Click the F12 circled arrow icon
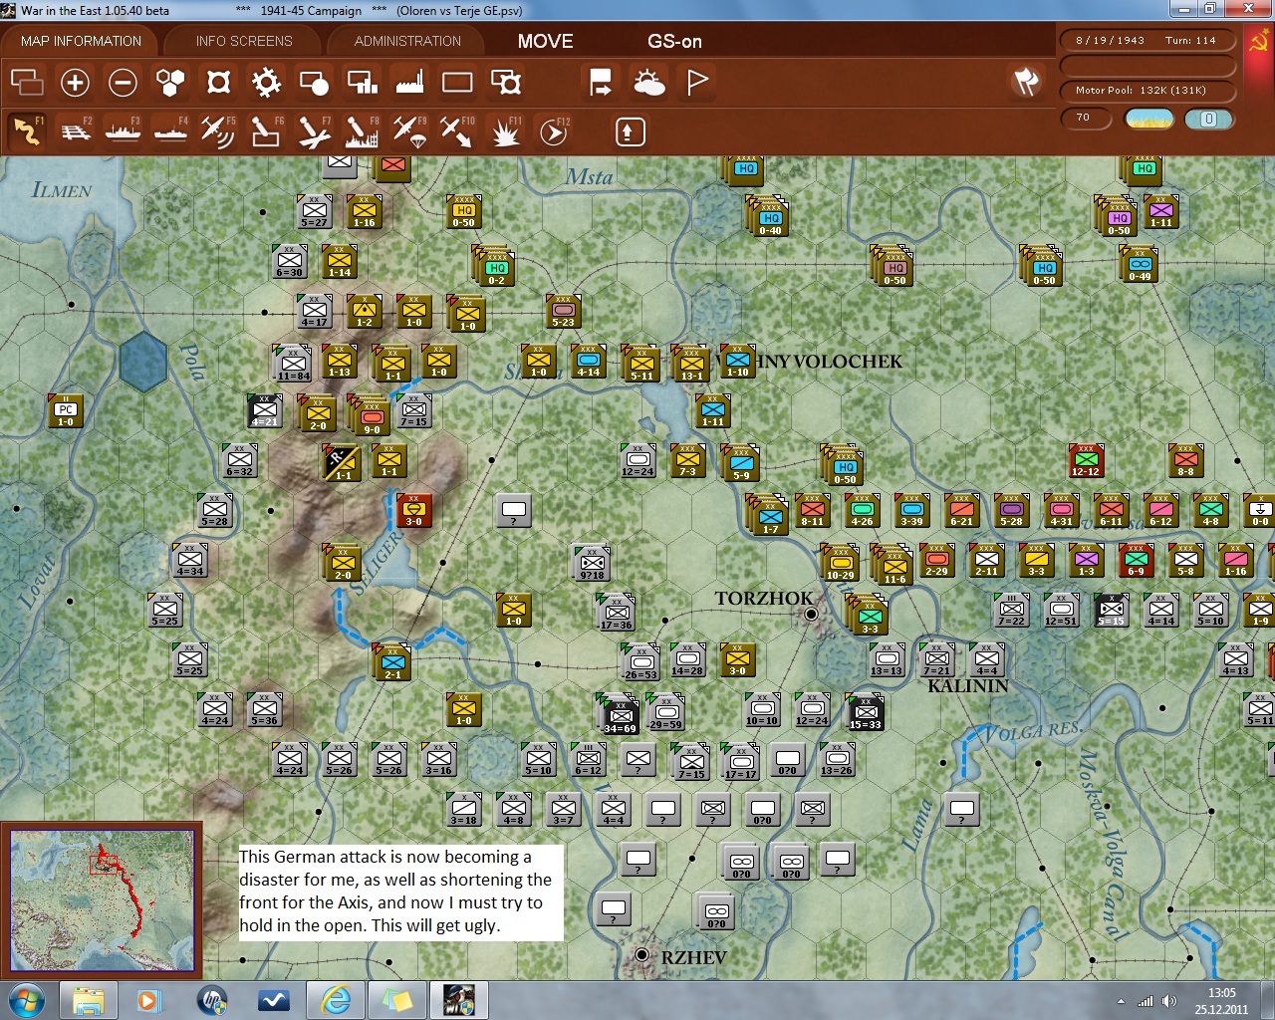This screenshot has width=1275, height=1020. tap(554, 130)
